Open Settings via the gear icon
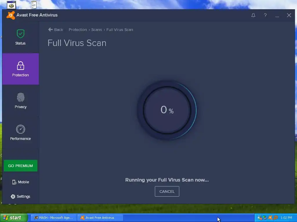The image size is (297, 222). [x=13, y=197]
